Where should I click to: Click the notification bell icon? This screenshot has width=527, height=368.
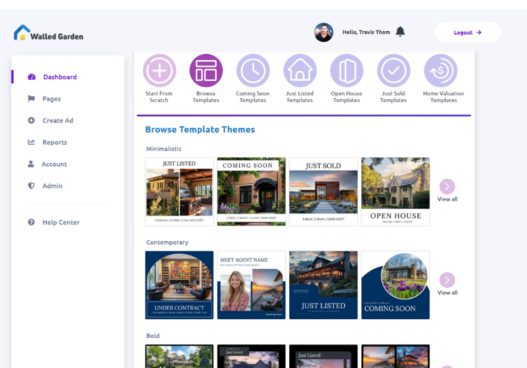coord(400,32)
